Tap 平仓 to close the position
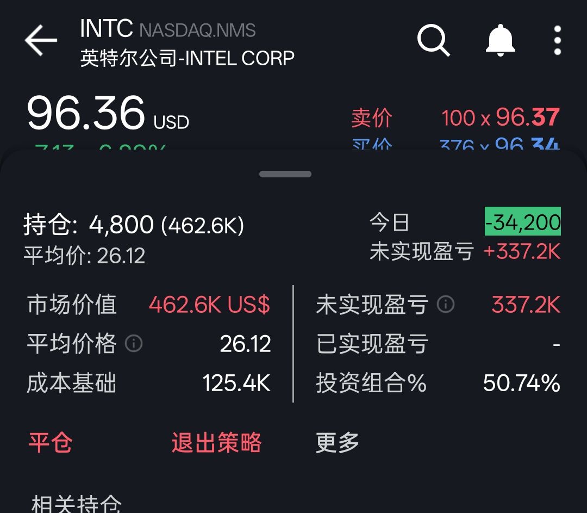 [51, 443]
